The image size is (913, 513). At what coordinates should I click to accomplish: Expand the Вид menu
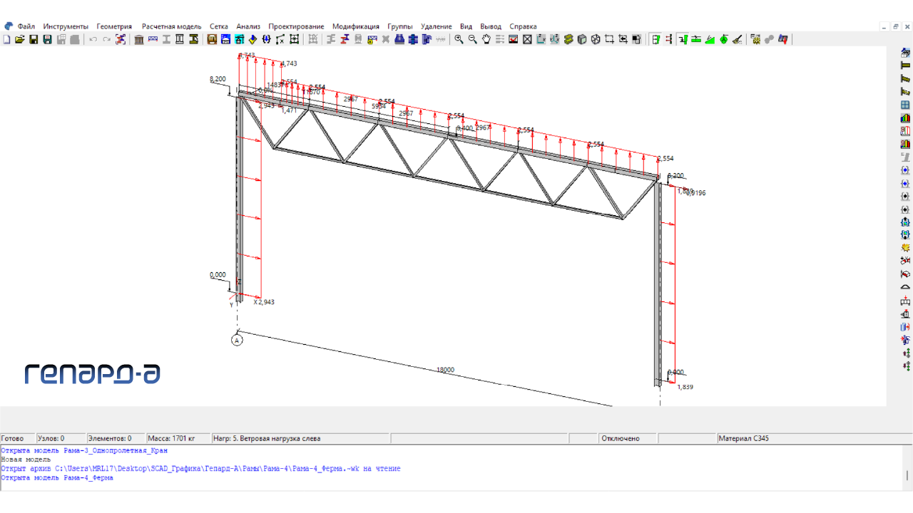coord(466,26)
